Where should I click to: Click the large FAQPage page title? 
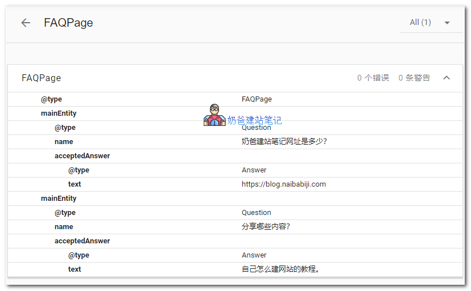[68, 23]
